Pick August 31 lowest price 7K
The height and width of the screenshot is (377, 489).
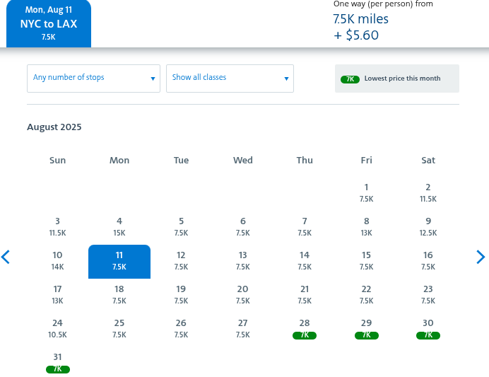pos(57,363)
